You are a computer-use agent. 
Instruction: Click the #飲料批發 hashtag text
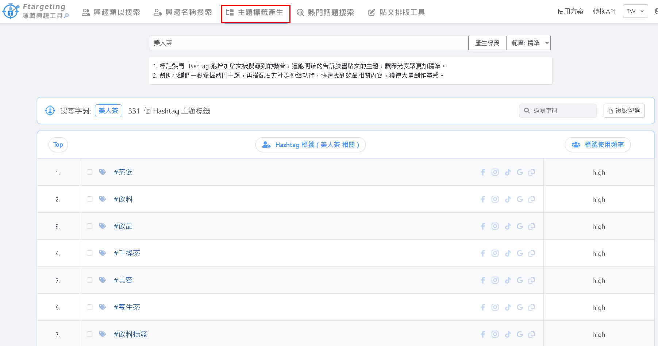(131, 334)
